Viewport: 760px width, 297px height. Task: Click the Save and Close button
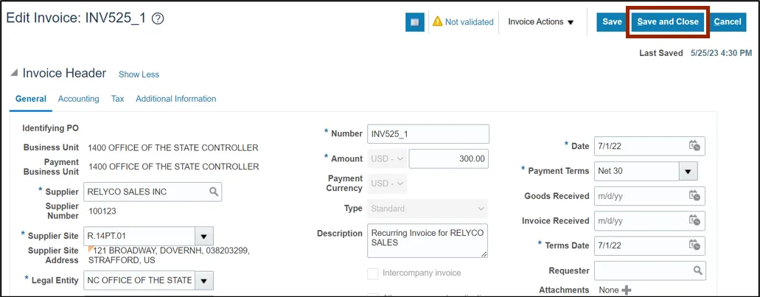point(668,22)
